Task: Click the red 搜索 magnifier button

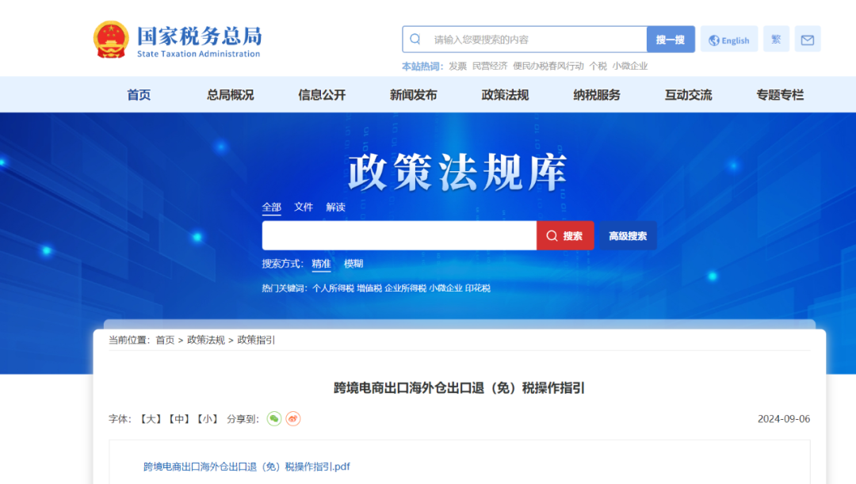Action: (x=565, y=236)
